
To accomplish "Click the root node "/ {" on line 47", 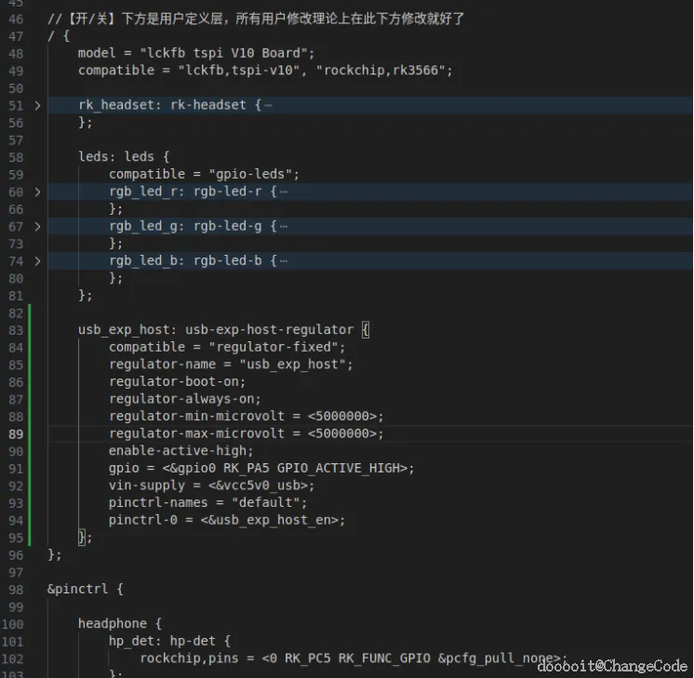I will click(59, 36).
